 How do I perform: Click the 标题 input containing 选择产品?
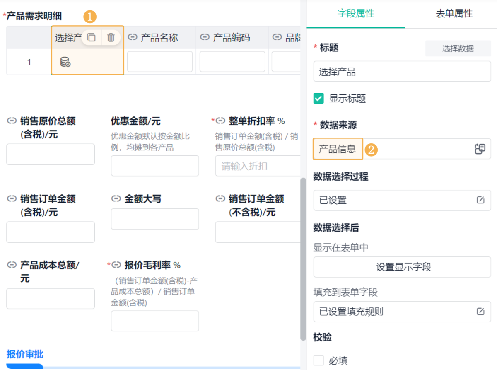402,72
